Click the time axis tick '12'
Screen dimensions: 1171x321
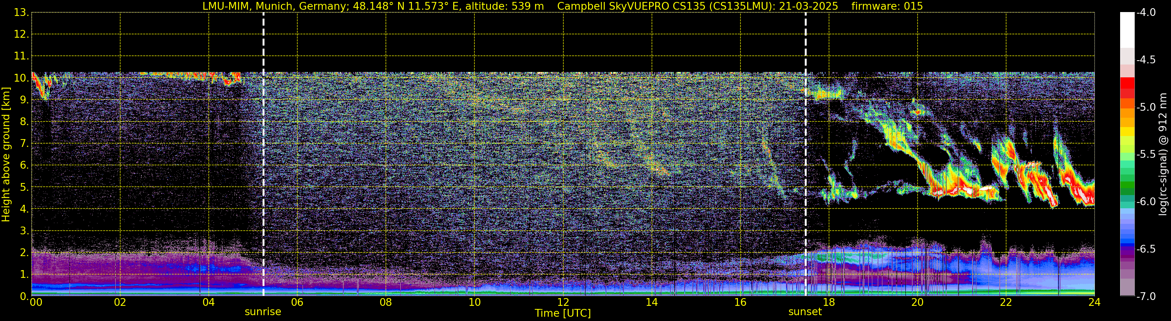tap(563, 302)
